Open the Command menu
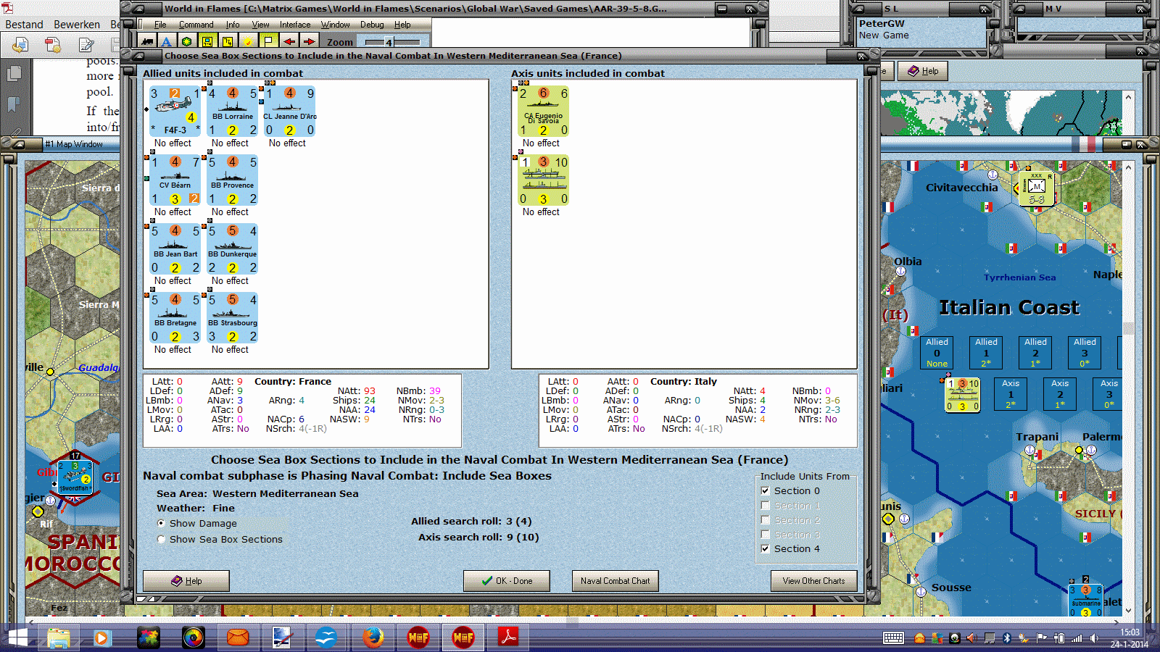Screen dimensions: 1160x652 click(x=196, y=25)
